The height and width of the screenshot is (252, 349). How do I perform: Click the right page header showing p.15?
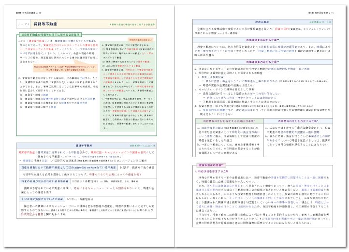click(x=321, y=13)
